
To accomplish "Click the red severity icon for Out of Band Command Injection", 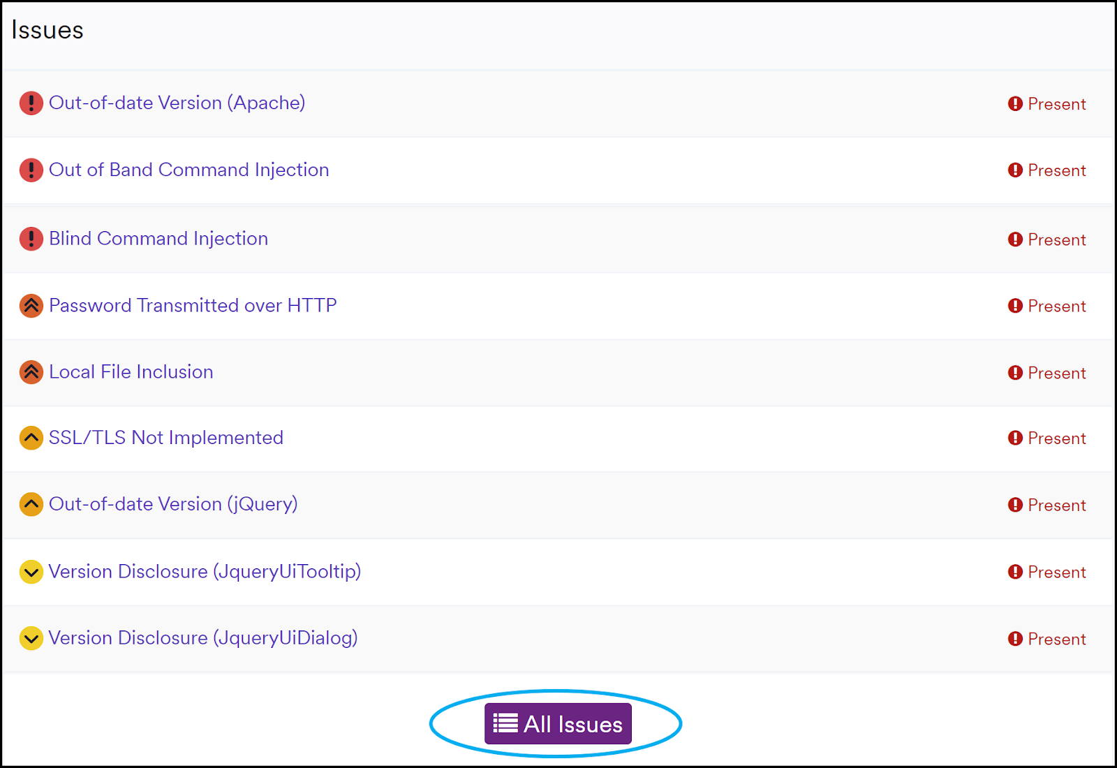I will click(x=31, y=170).
